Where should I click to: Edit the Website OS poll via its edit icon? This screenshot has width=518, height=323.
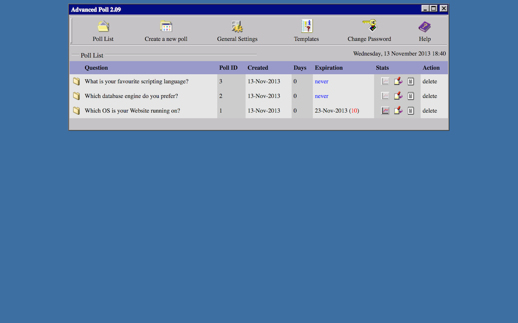pyautogui.click(x=398, y=111)
